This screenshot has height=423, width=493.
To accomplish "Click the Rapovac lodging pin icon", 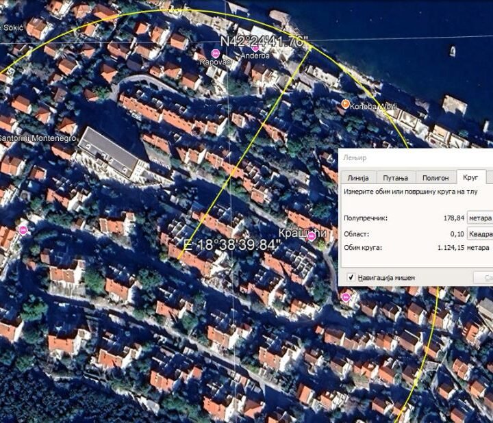I will pyautogui.click(x=215, y=53).
